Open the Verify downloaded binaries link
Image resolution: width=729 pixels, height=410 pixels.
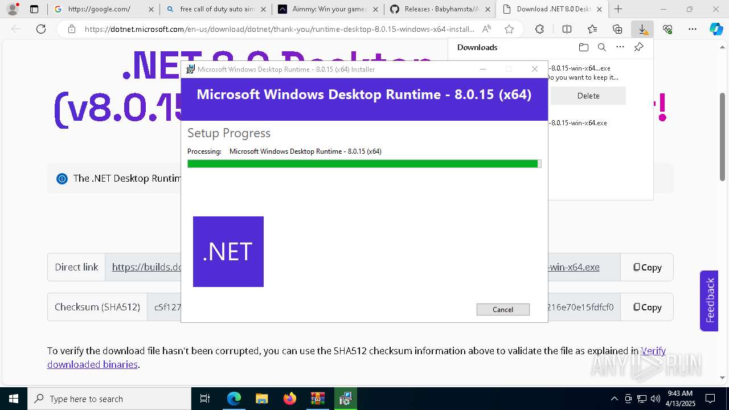coord(357,358)
